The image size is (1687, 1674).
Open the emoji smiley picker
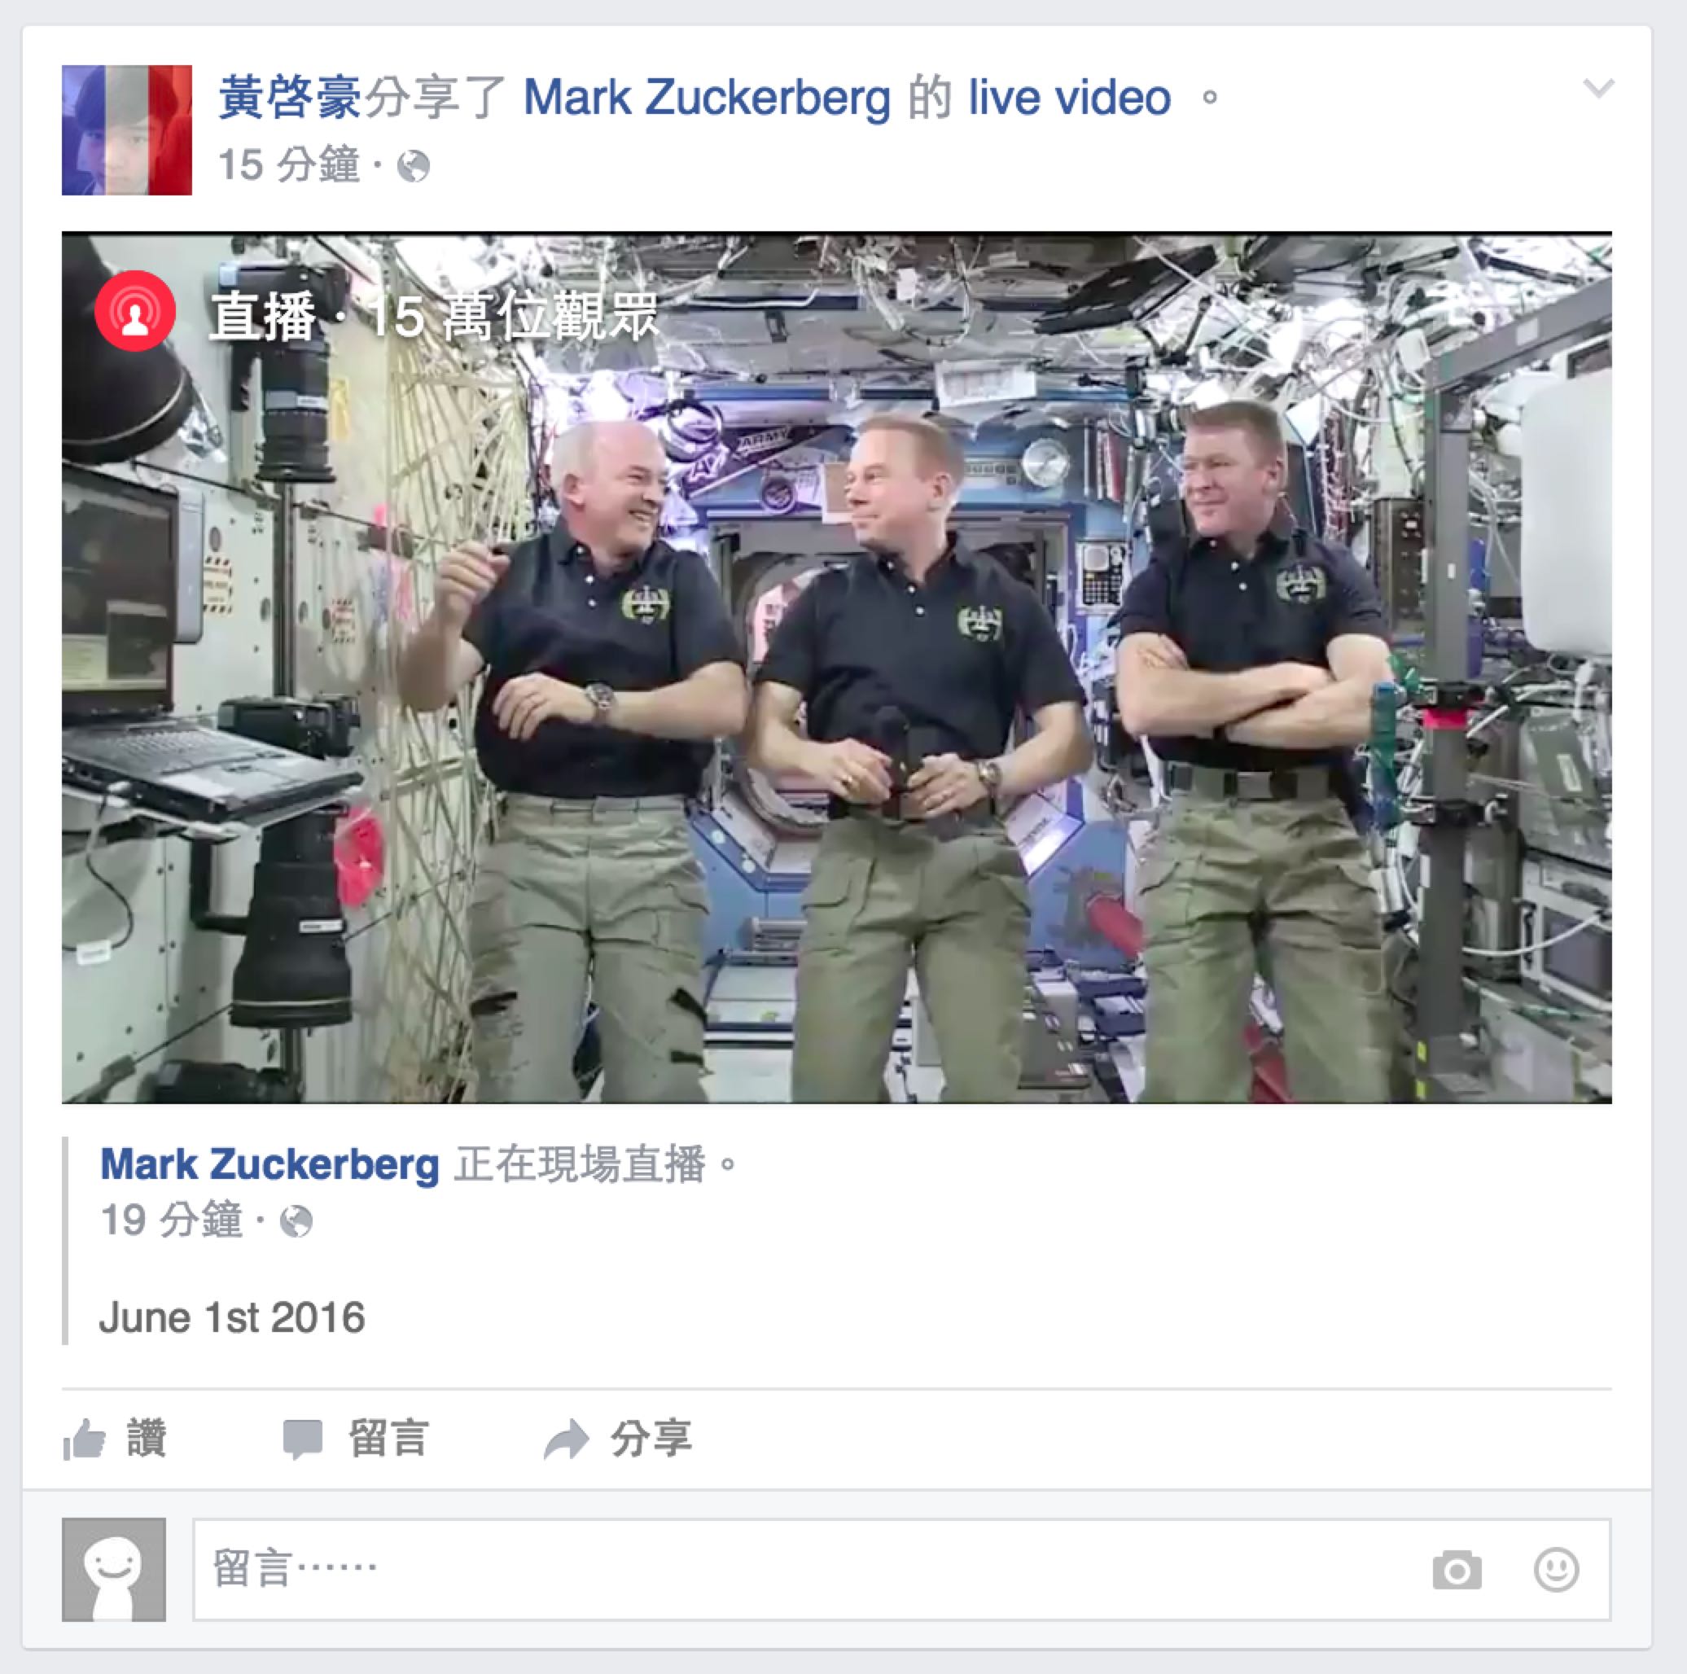1556,1569
